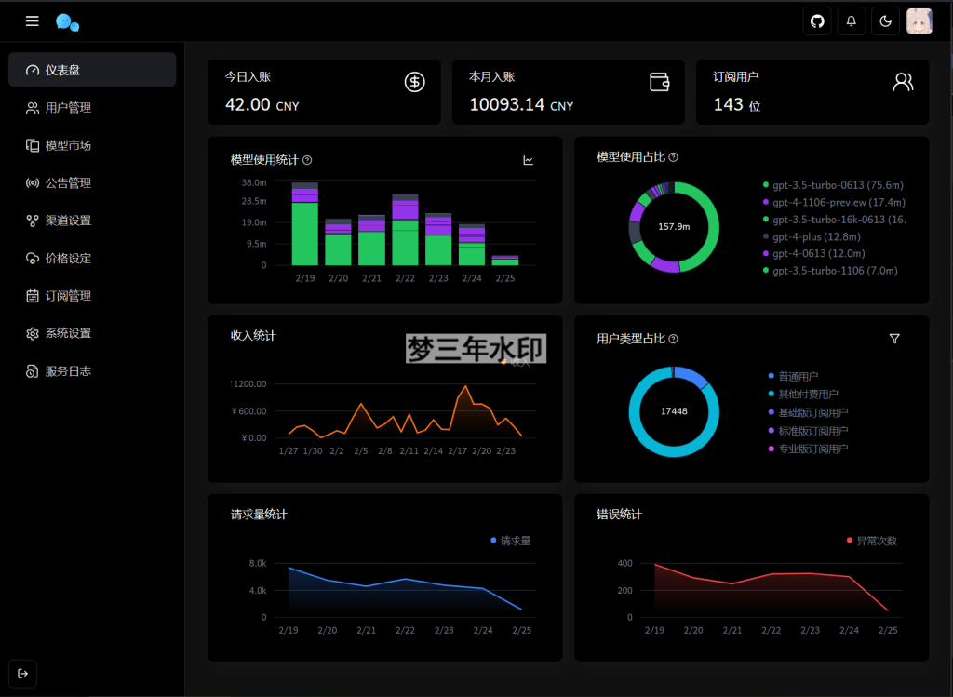The width and height of the screenshot is (953, 697).
Task: Click the 157.9m donut center
Action: click(x=674, y=227)
